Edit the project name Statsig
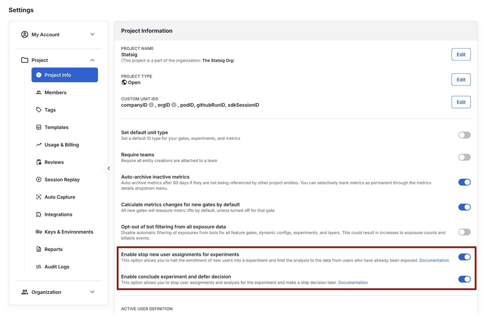The image size is (484, 328). pos(461,54)
